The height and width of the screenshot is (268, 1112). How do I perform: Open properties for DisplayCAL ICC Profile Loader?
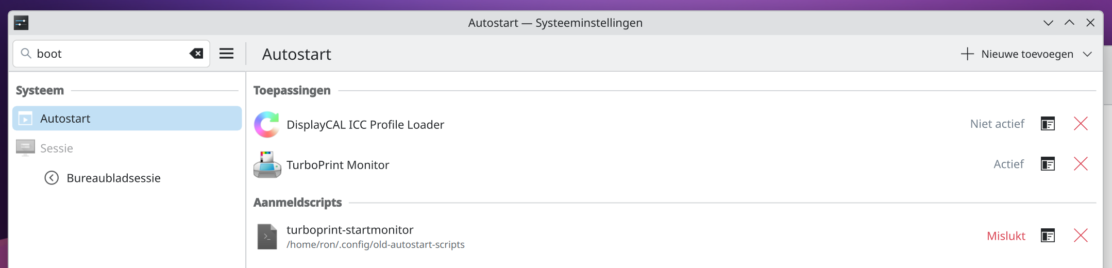(1048, 124)
